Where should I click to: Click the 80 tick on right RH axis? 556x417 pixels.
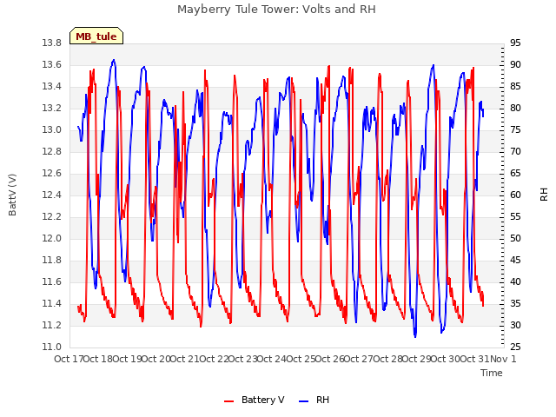tap(515, 108)
